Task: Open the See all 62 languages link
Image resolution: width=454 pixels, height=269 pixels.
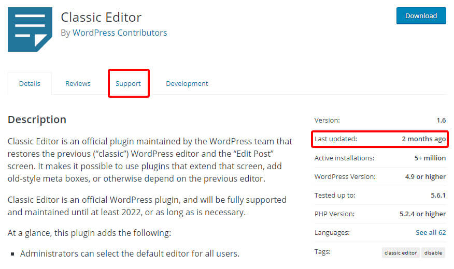Action: point(431,233)
